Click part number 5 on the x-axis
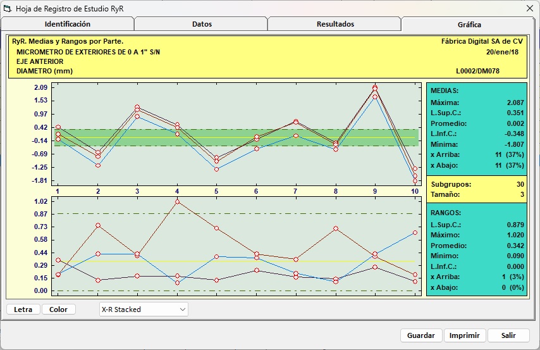This screenshot has width=540, height=350. (216, 191)
